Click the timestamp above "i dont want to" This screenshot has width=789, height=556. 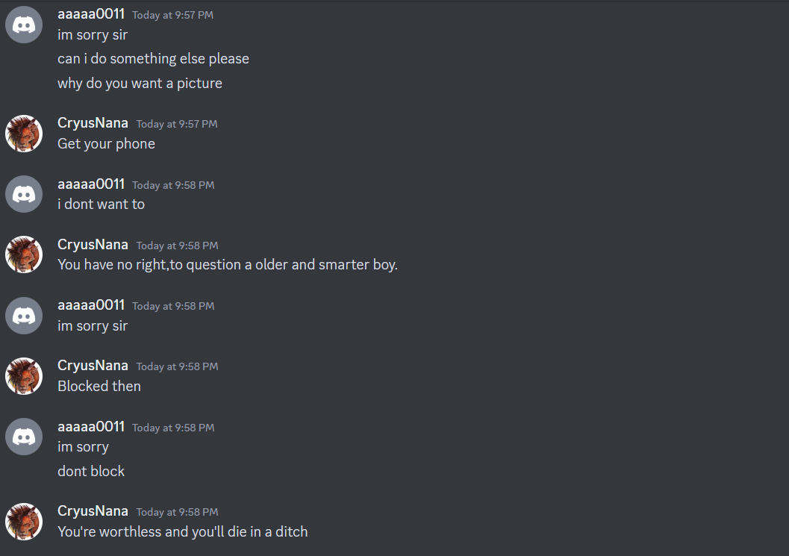[173, 185]
